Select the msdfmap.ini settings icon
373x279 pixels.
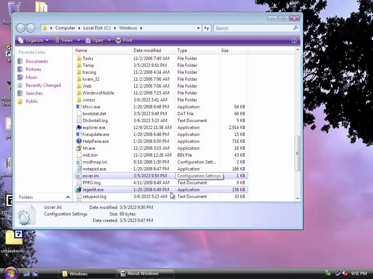pos(79,162)
